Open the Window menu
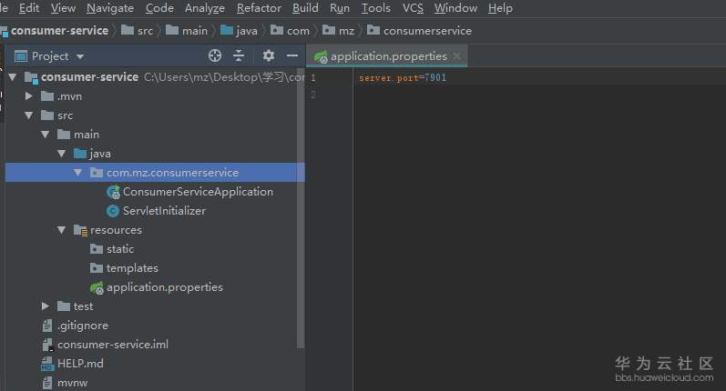 (x=455, y=8)
